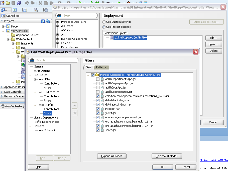Click the search magnifier in Projects panel
Image resolution: width=228 pixels, height=171 pixels.
pos(43,21)
